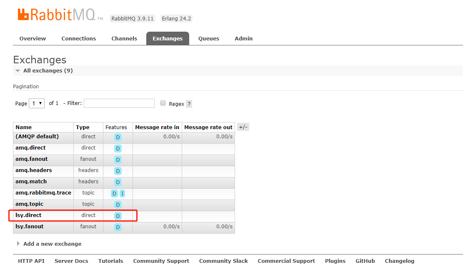Click the I badge of amq.rabbitmq.trace
Viewport: 463px width, 272px height.
coord(122,194)
